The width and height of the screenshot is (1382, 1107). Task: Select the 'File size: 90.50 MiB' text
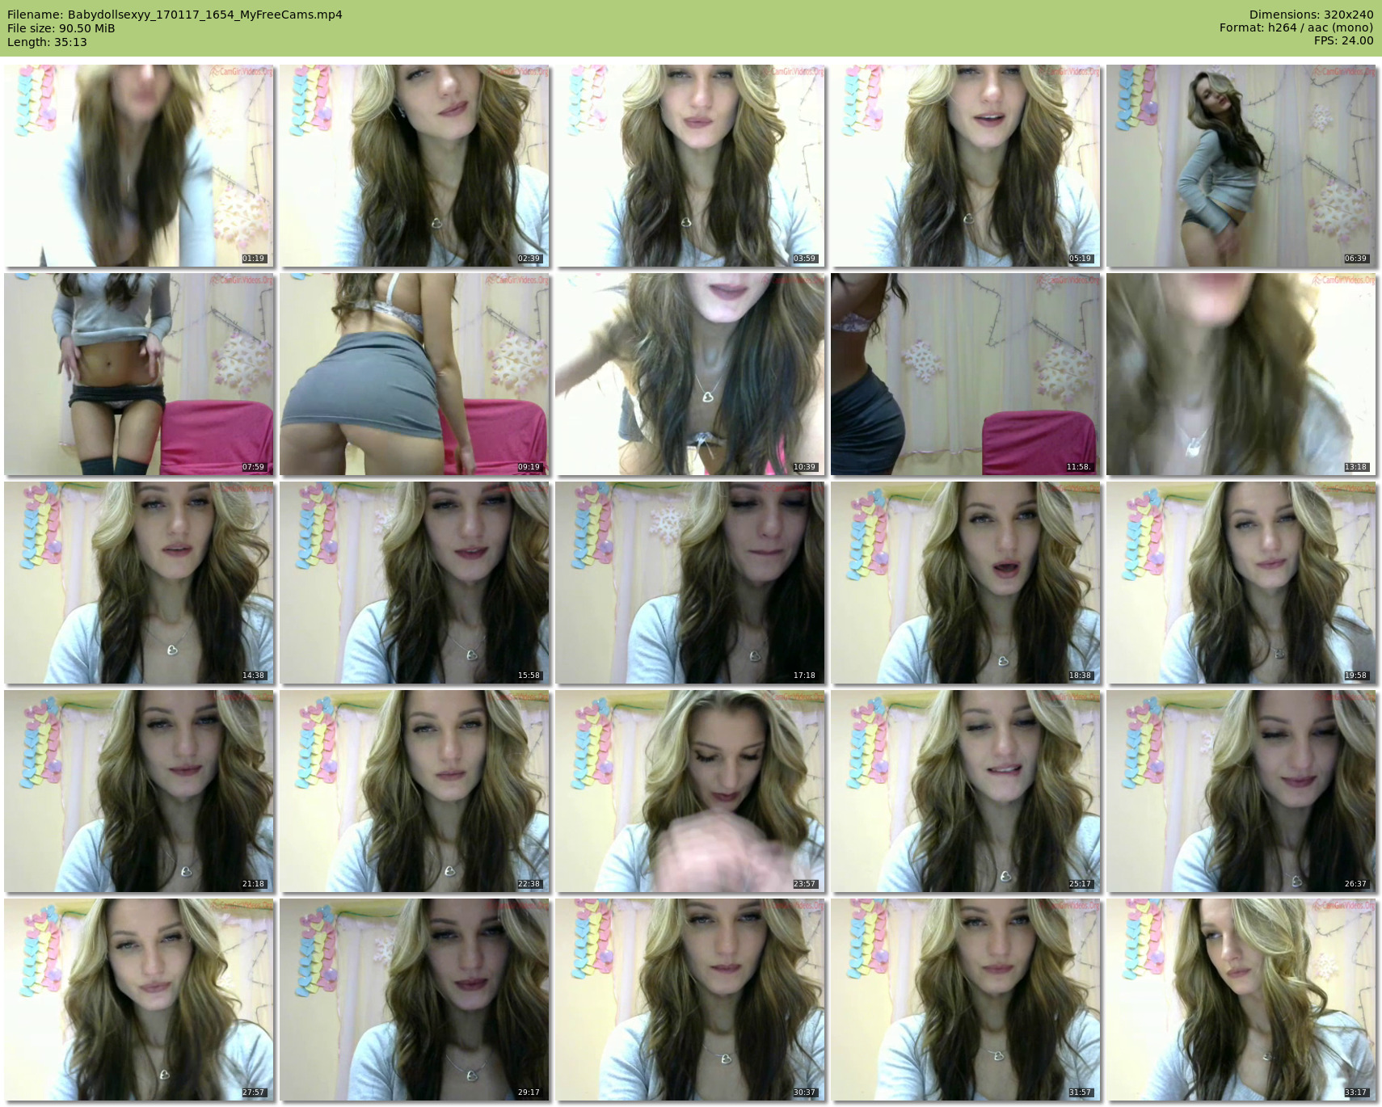pyautogui.click(x=61, y=28)
